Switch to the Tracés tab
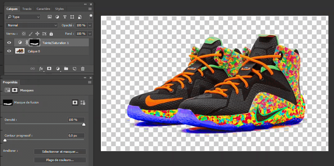This screenshot has height=166, width=334. click(27, 9)
